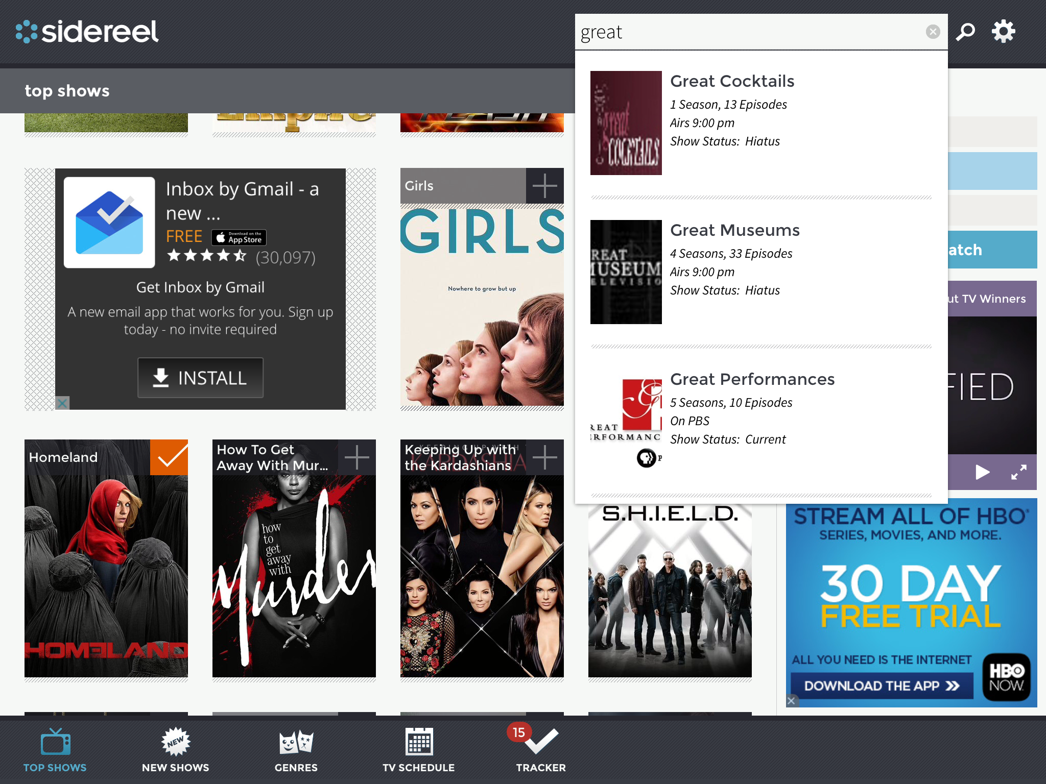1046x784 pixels.
Task: Open the Great Museums search result
Action: 761,272
